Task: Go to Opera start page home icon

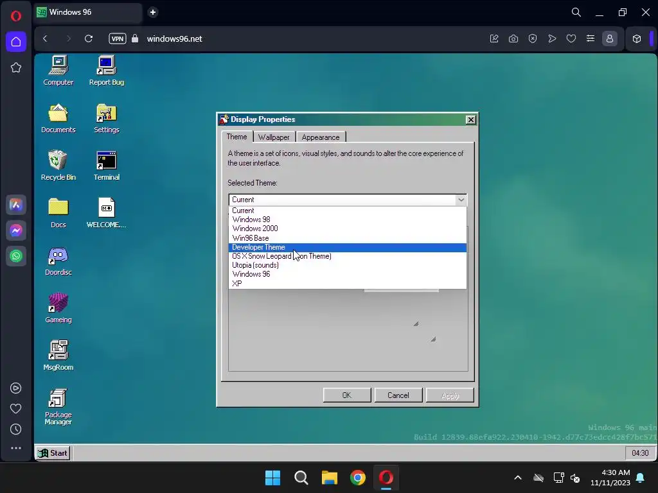Action: click(x=16, y=42)
